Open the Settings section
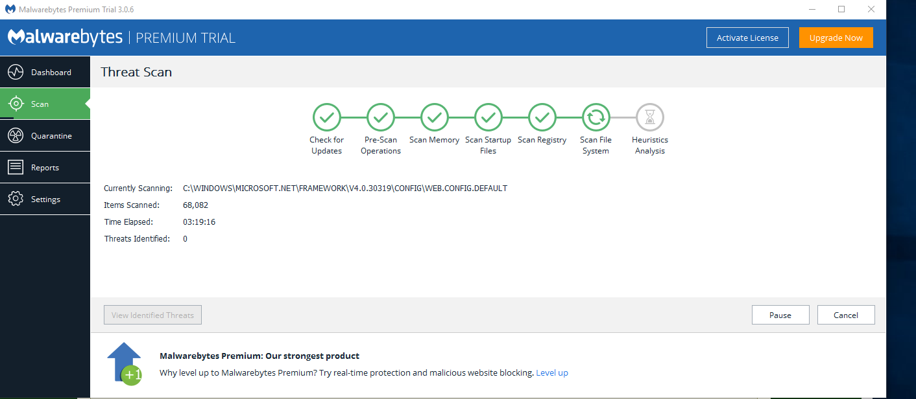The image size is (916, 399). pyautogui.click(x=45, y=199)
